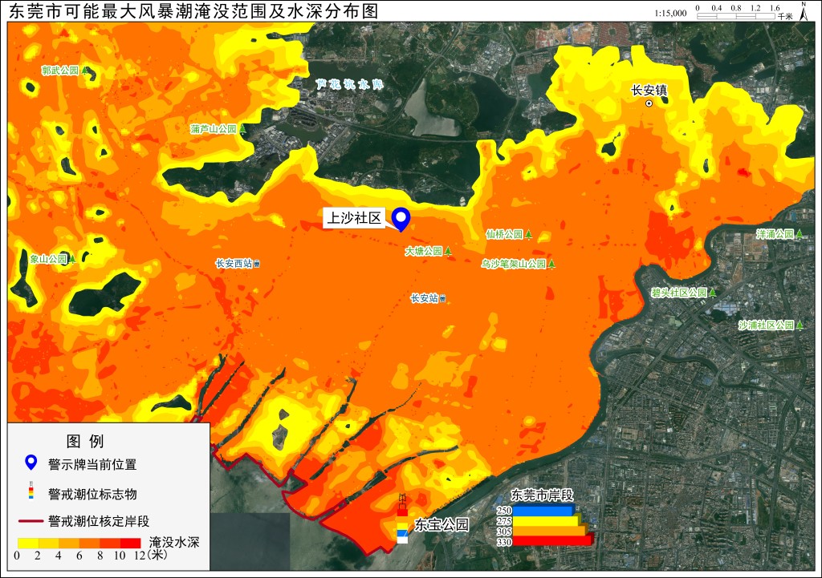Click the red 10–12 depth swatch in legend
The width and height of the screenshot is (822, 578).
point(131,543)
